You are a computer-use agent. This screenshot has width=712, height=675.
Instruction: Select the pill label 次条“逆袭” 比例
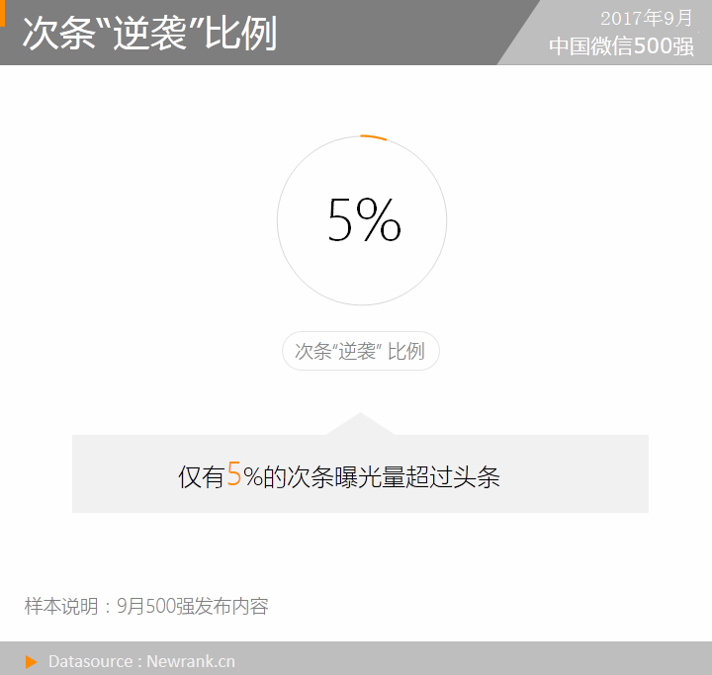point(361,351)
